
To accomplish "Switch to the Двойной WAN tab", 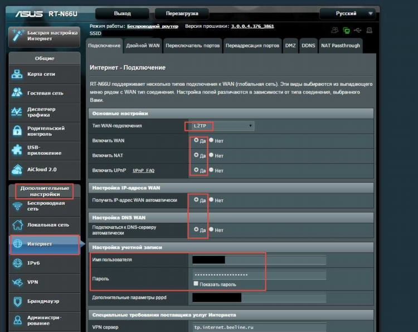I will [143, 46].
